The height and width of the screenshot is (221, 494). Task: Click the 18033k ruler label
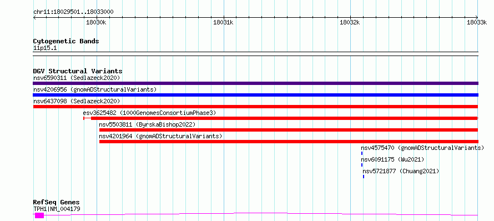pos(477,22)
